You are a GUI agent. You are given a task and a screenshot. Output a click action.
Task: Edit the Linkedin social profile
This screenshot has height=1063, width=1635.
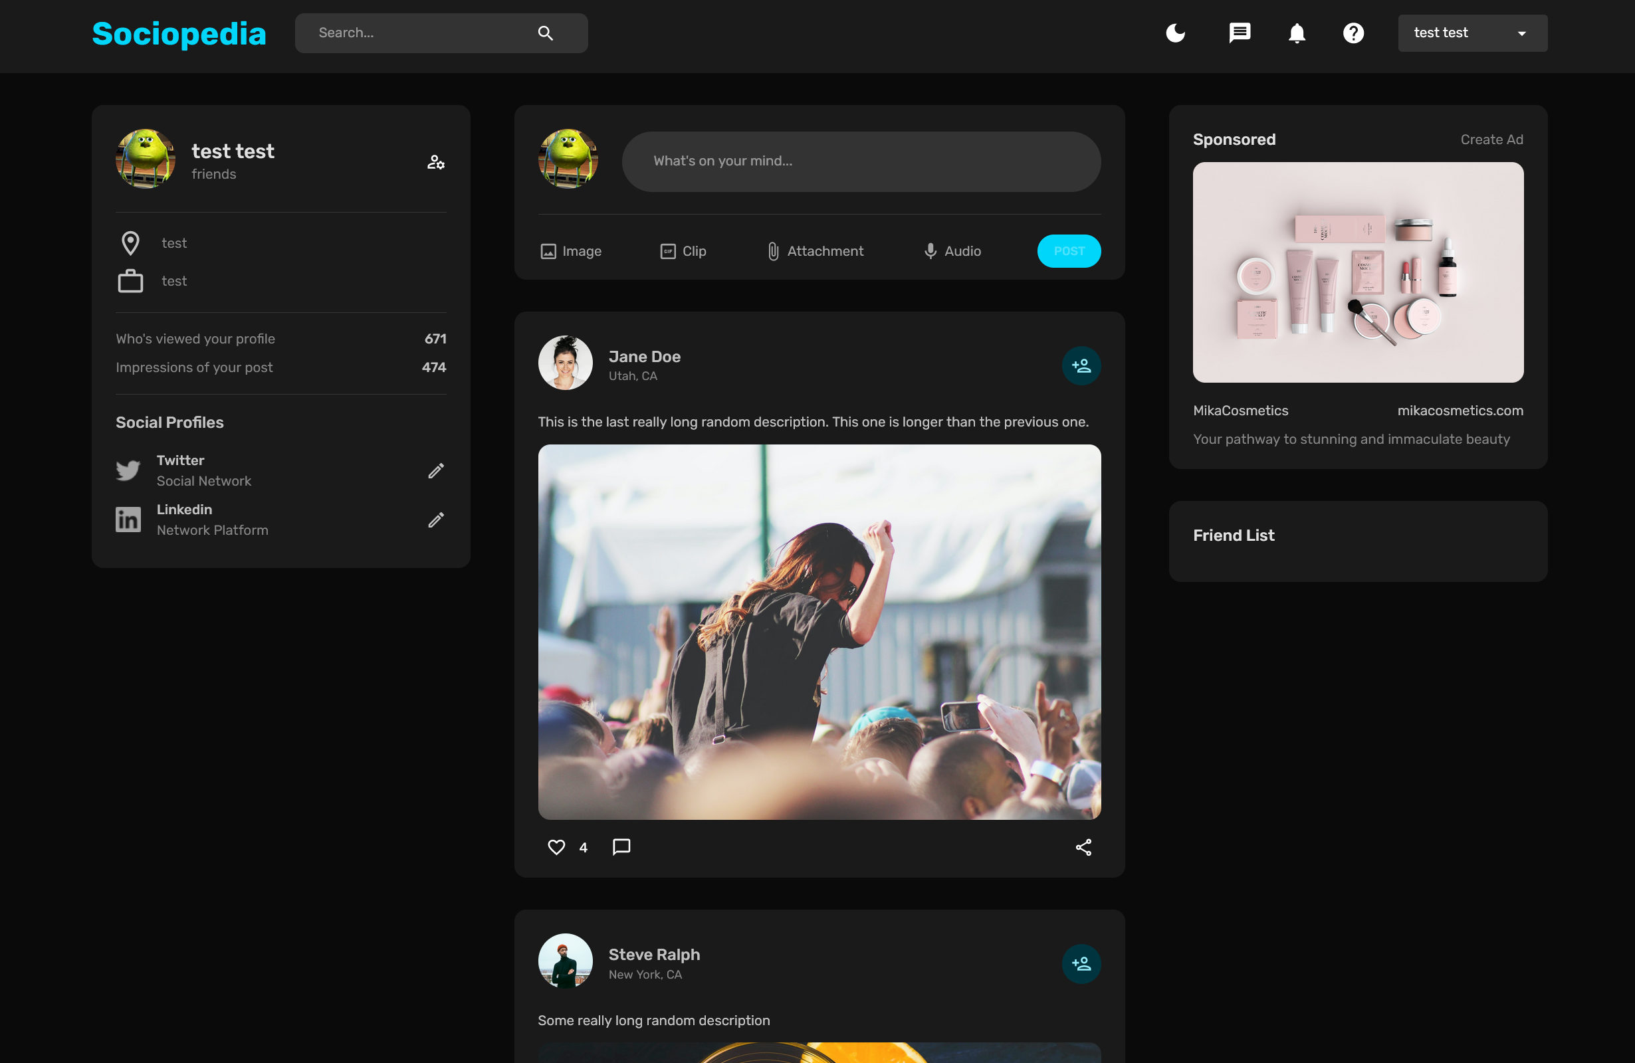[435, 520]
